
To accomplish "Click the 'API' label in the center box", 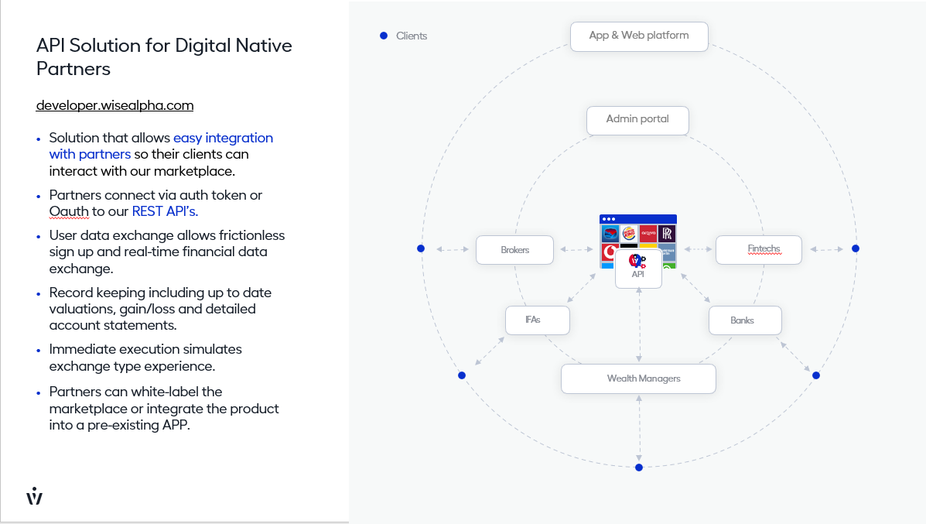I will 637,274.
